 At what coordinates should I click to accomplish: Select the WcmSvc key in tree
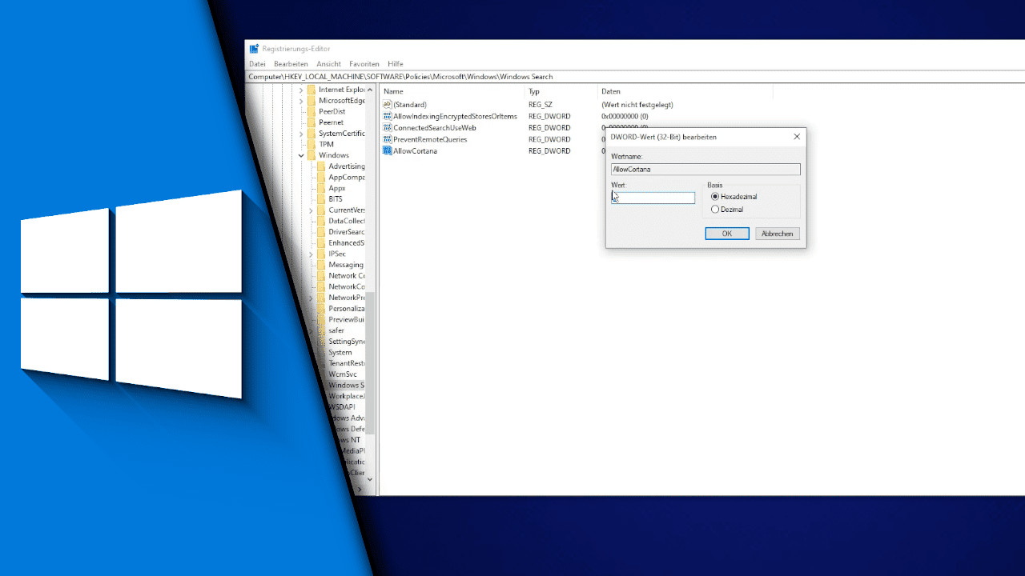pos(344,374)
